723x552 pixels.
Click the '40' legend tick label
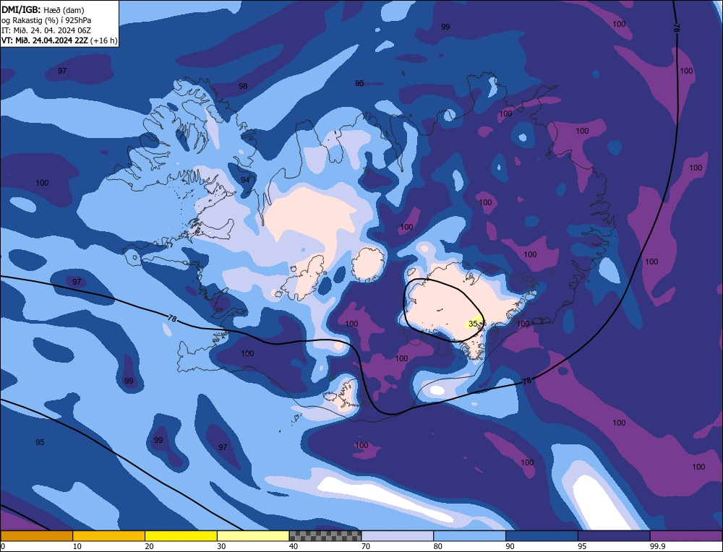coord(294,546)
